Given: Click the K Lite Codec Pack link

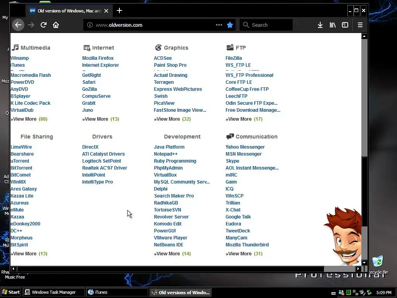Looking at the screenshot, I should pyautogui.click(x=30, y=103).
